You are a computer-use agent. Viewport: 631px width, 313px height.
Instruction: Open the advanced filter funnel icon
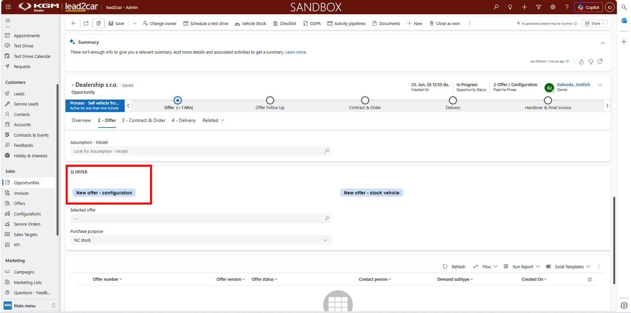pos(538,7)
